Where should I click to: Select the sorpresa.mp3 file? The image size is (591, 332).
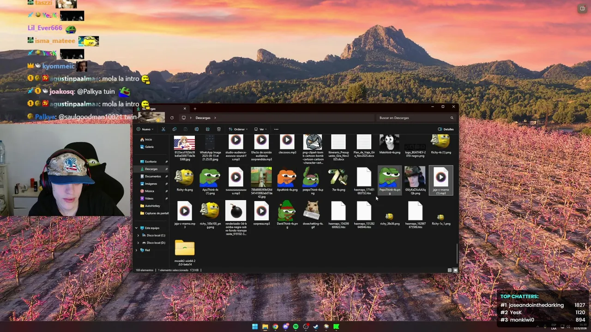[x=261, y=214]
